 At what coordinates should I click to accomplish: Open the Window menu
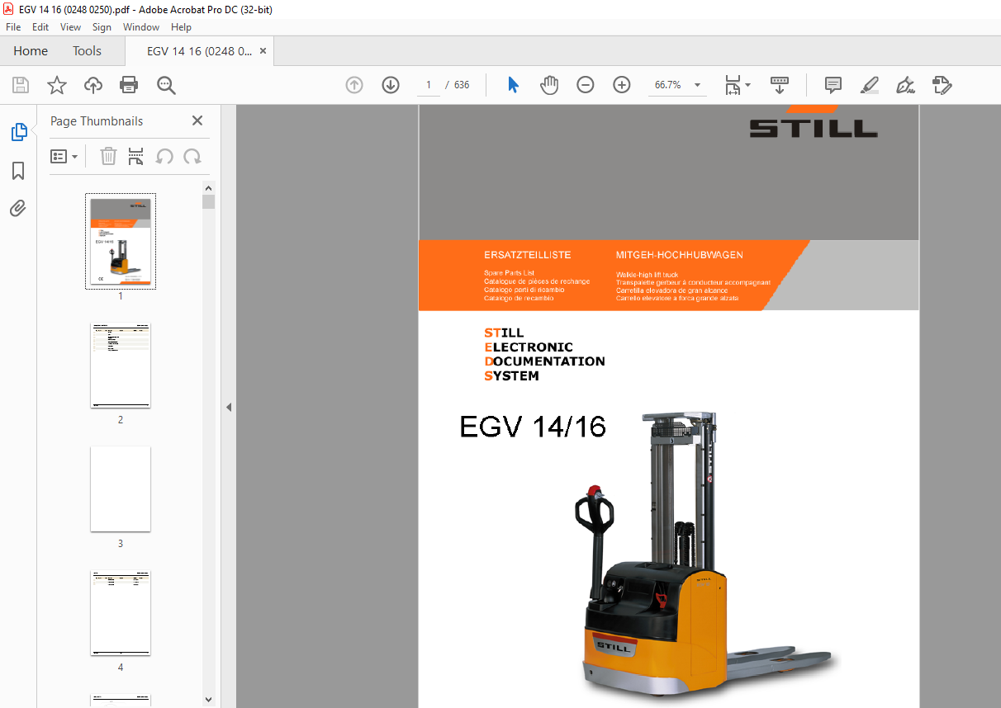[x=141, y=27]
